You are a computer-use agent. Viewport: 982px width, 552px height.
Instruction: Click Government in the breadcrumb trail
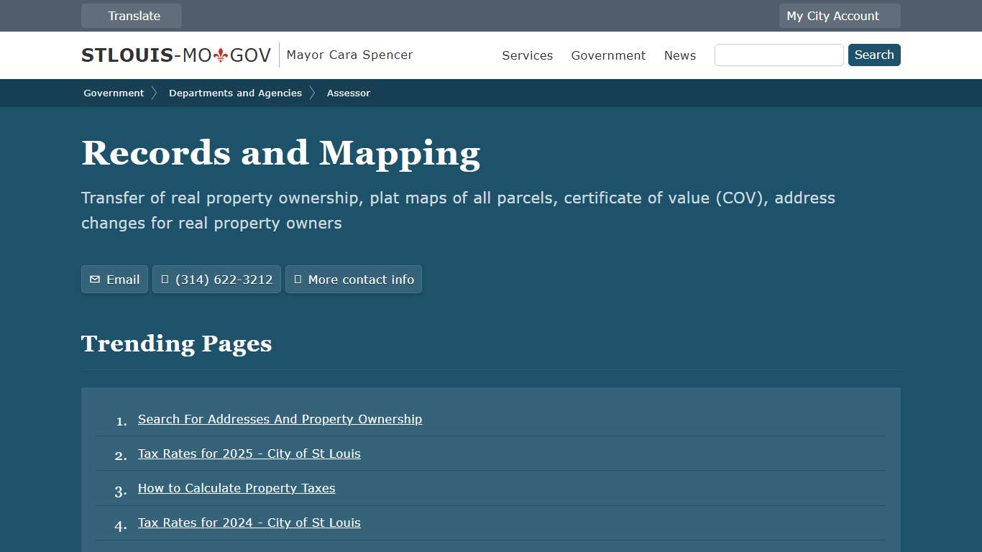click(113, 93)
